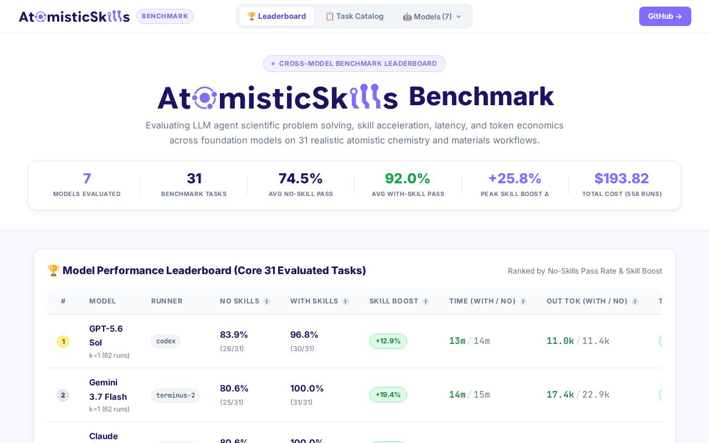Click the 14m / 15m time value
This screenshot has height=443, width=709.
tap(469, 395)
